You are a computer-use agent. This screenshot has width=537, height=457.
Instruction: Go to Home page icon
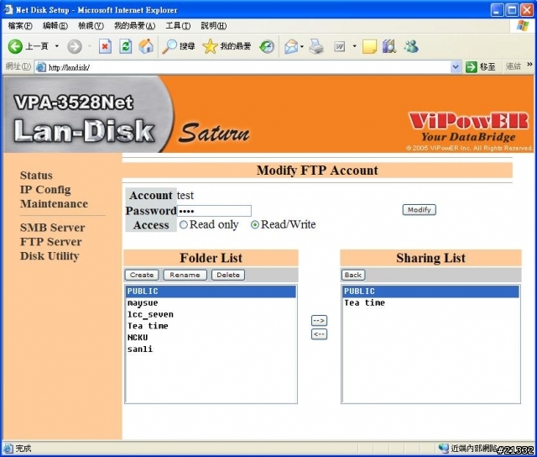point(146,46)
